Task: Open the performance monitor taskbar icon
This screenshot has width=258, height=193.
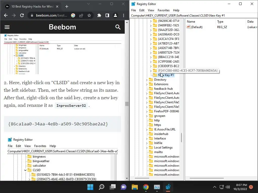Action: point(157,187)
